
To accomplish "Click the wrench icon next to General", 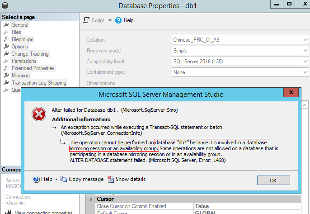I will tap(6, 25).
